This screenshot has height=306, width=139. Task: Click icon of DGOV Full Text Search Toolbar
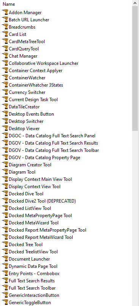[x=5, y=150]
